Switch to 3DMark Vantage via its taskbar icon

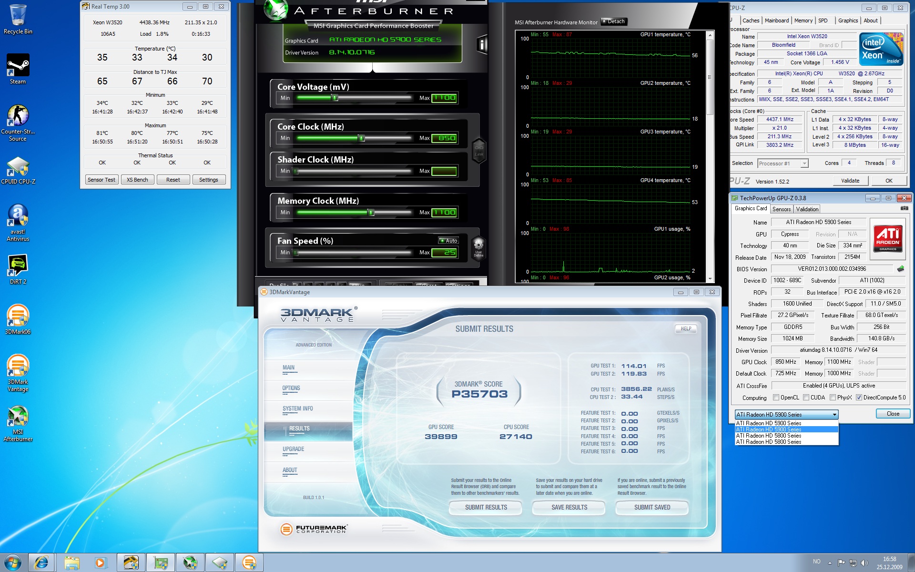tap(249, 563)
